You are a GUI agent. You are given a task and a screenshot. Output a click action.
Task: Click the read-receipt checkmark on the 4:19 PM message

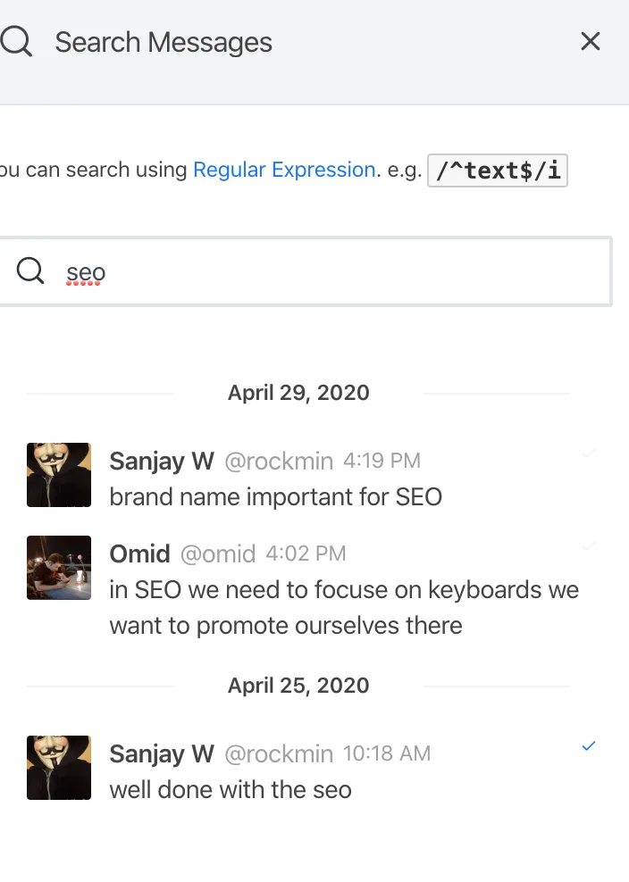[x=589, y=453]
